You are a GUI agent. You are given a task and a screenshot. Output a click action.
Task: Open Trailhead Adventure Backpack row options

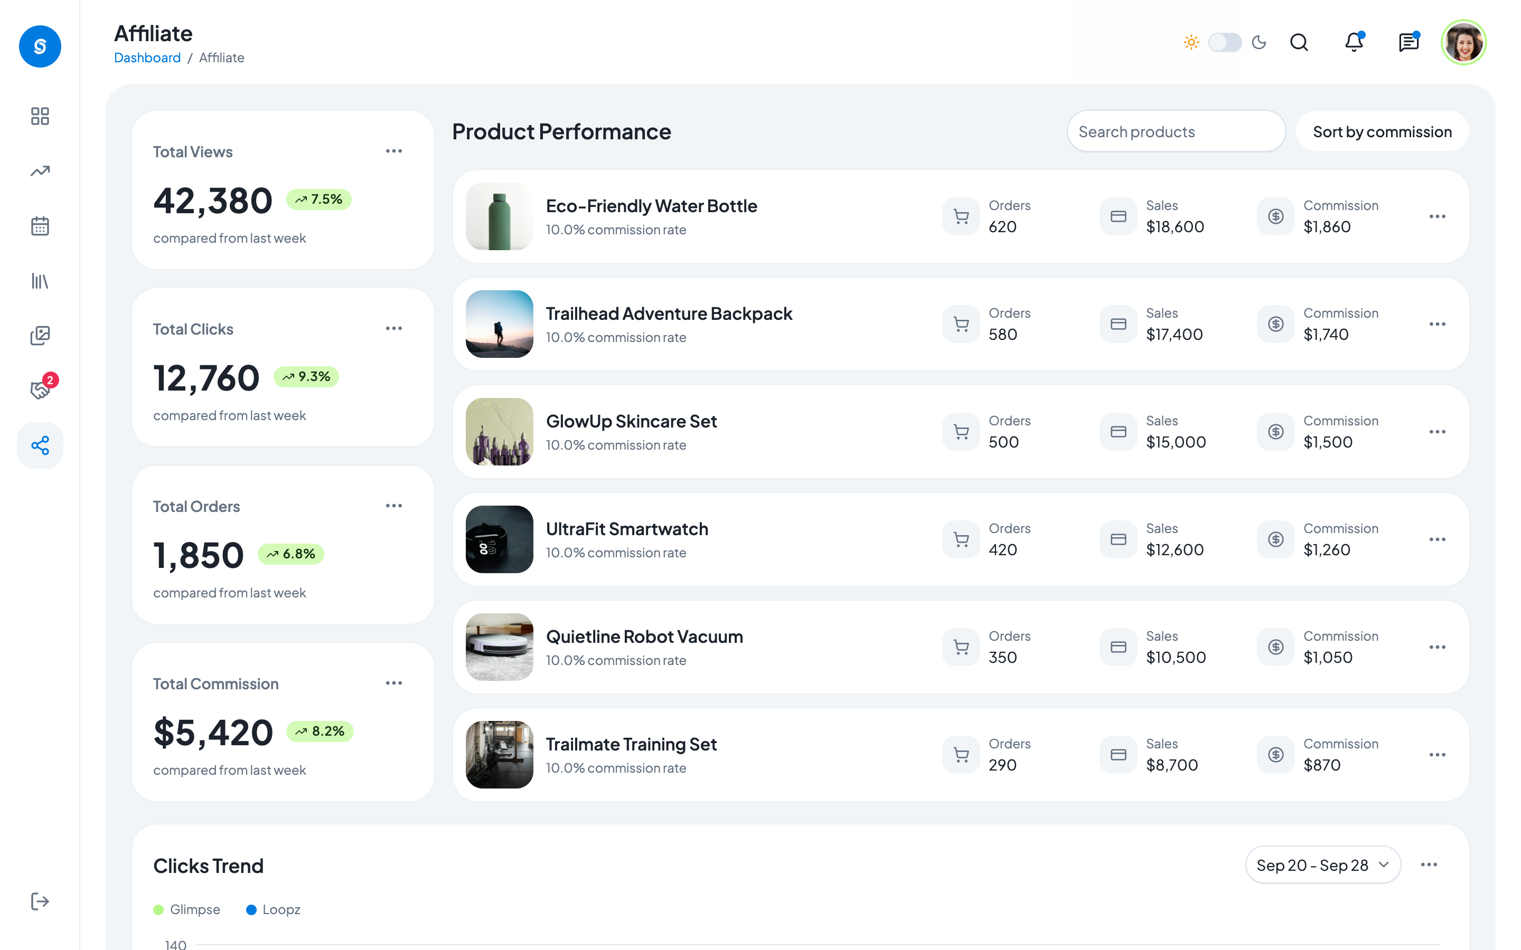tap(1438, 324)
